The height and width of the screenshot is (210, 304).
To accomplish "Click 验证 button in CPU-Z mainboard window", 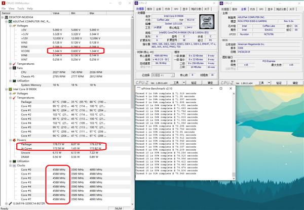I will pyautogui.click(x=279, y=83).
